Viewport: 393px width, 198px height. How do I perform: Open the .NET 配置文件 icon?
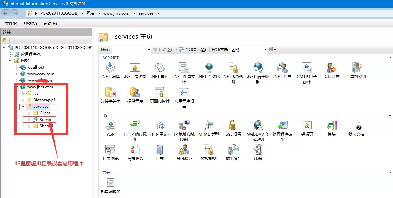point(184,68)
